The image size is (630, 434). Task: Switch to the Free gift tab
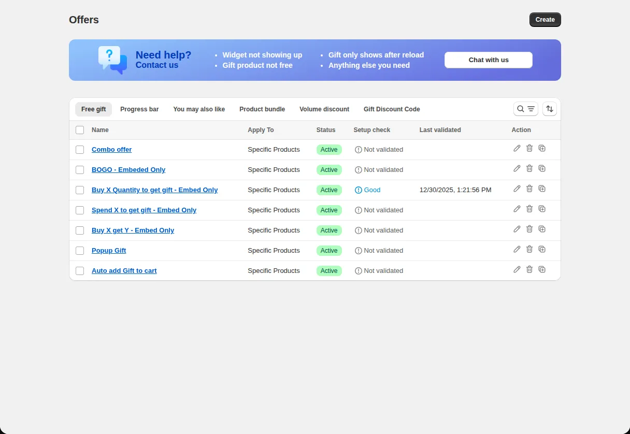(x=94, y=109)
